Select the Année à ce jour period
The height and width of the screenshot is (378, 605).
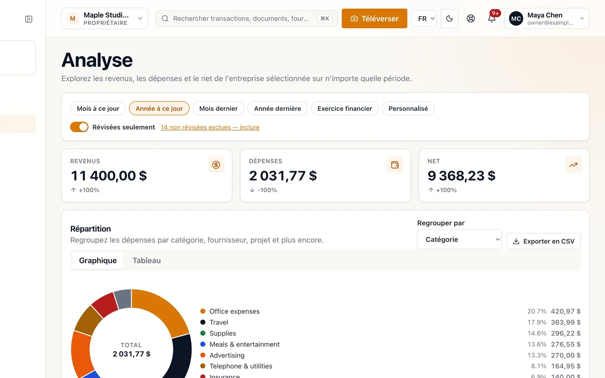[159, 108]
